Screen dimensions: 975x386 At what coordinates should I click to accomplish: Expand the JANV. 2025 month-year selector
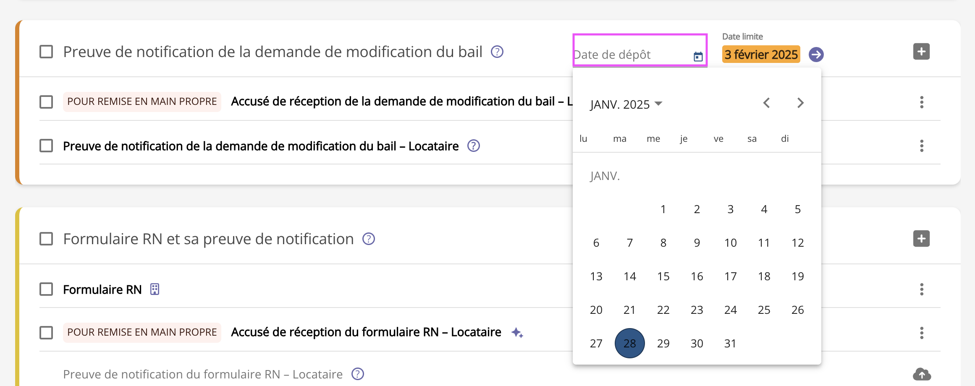626,104
